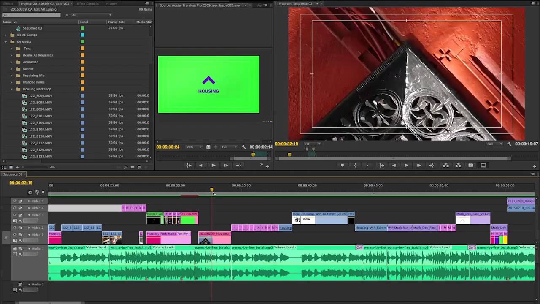Open Program monitor button editor plus icon
Screen dimensions: 540x304
[534, 166]
